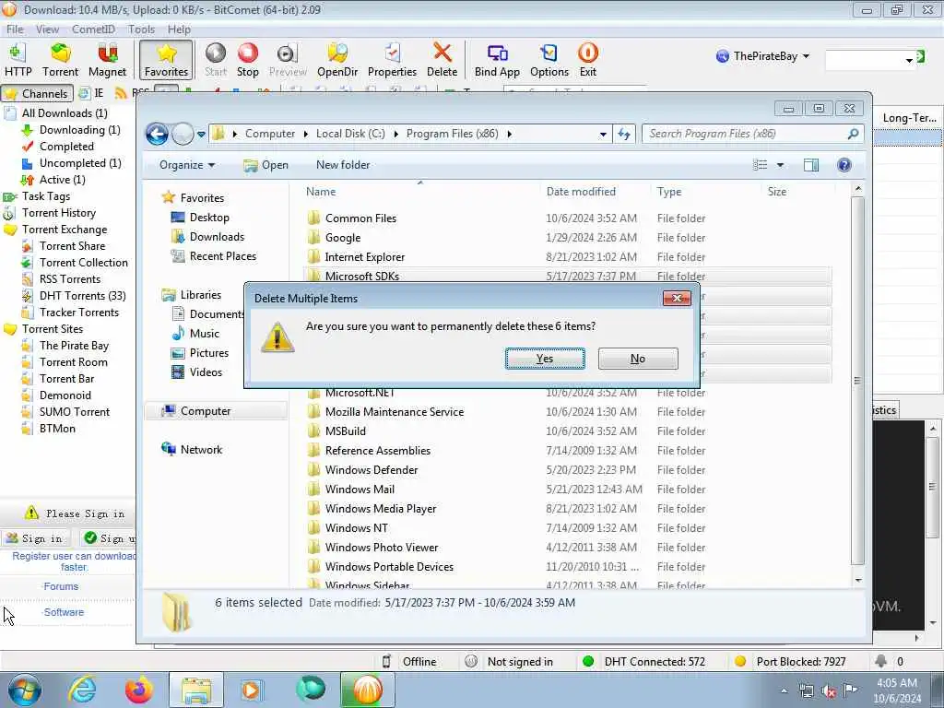This screenshot has height=708, width=944.
Task: Open Explorer help icon
Action: pos(844,165)
